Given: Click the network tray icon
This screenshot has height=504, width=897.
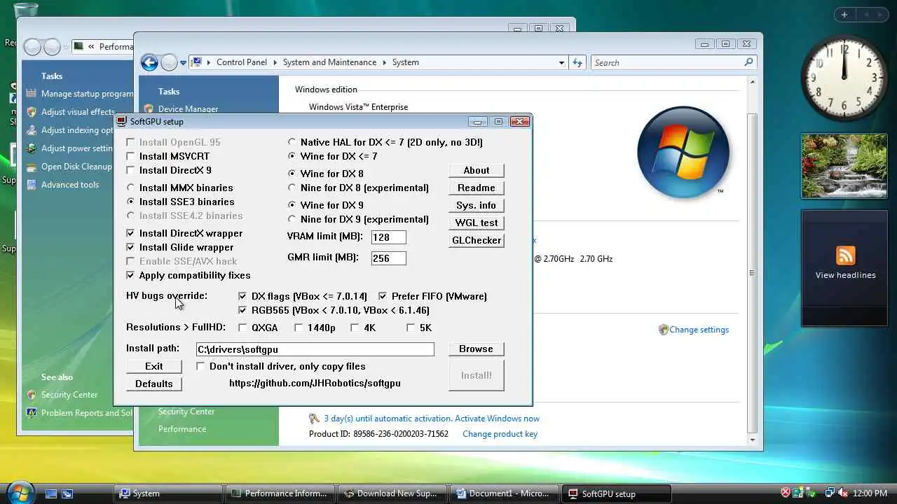Looking at the screenshot, I should pyautogui.click(x=830, y=493).
